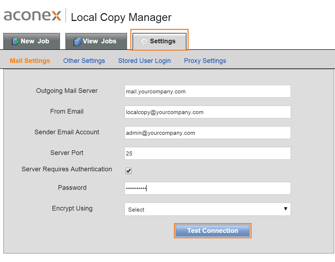Open the View Jobs tab
Viewport: 335px width, 262px height.
pos(96,41)
